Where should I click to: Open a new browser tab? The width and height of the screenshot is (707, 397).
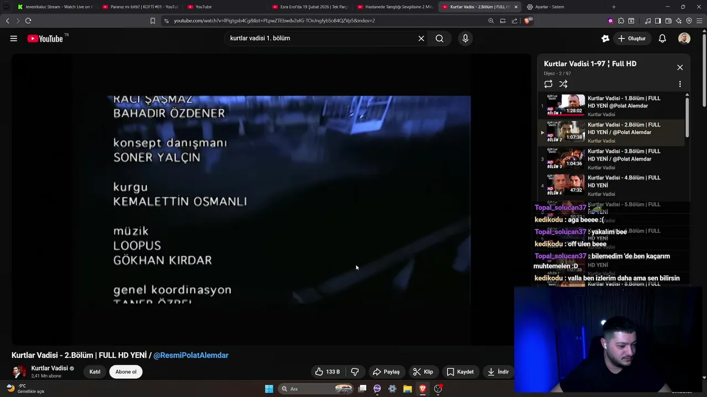click(x=614, y=7)
